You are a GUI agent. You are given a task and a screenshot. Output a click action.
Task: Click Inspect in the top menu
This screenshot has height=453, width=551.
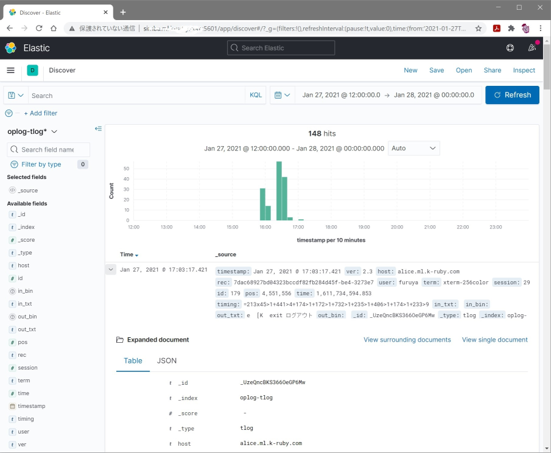[524, 70]
